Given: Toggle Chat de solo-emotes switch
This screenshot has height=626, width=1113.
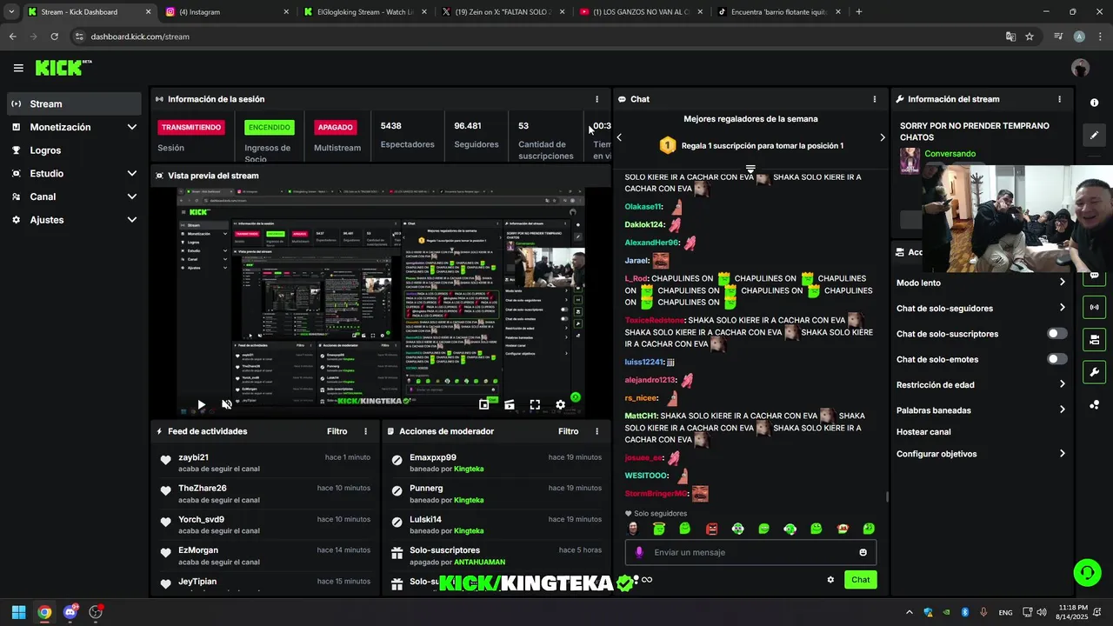Looking at the screenshot, I should tap(1056, 359).
